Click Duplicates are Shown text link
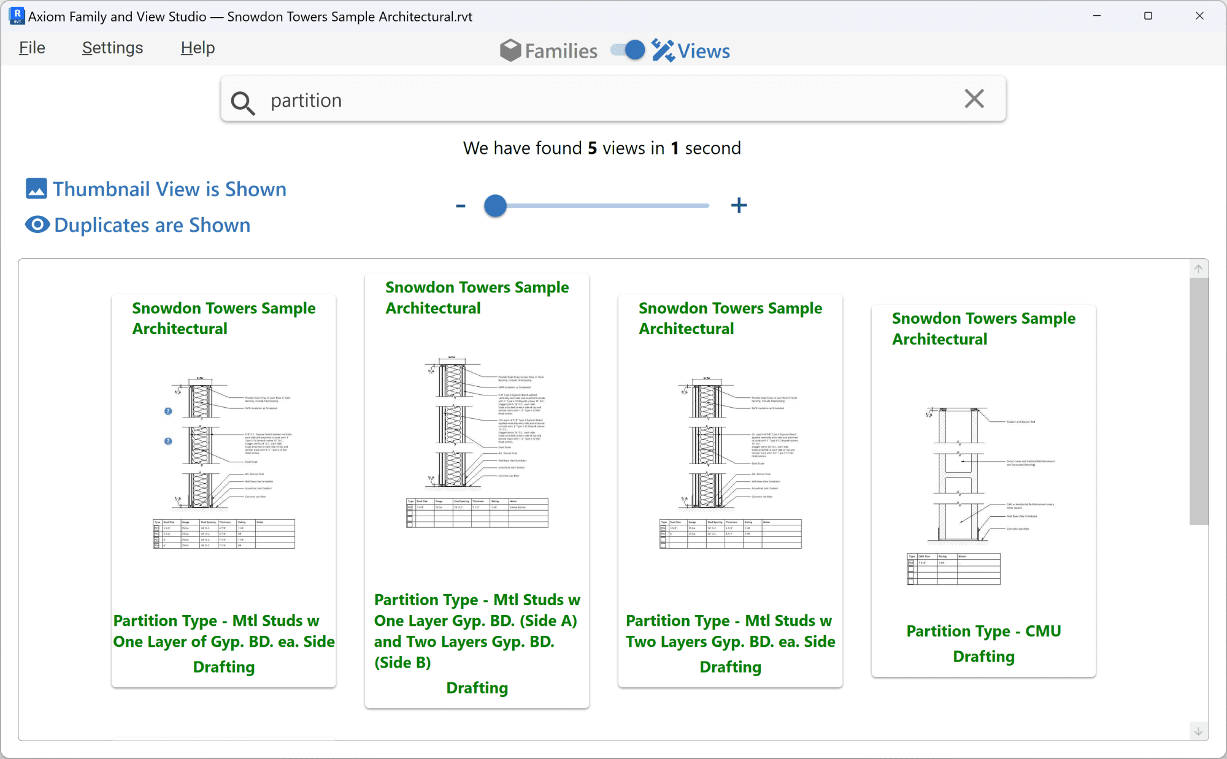Image resolution: width=1227 pixels, height=759 pixels. pyautogui.click(x=152, y=225)
